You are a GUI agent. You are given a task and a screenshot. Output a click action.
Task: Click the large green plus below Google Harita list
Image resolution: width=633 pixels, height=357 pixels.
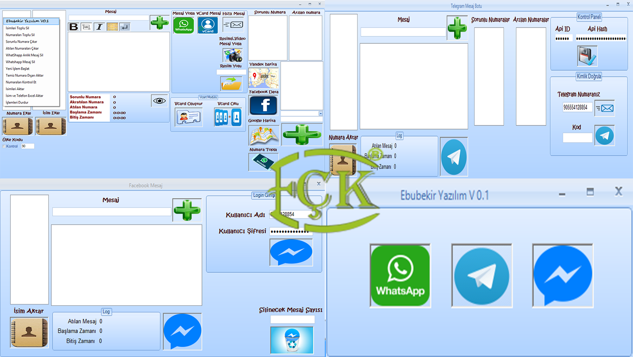302,135
